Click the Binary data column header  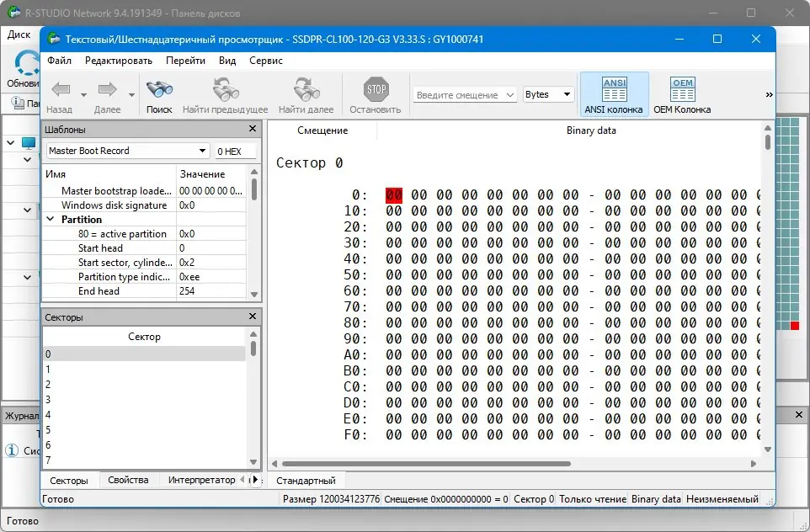coord(591,130)
